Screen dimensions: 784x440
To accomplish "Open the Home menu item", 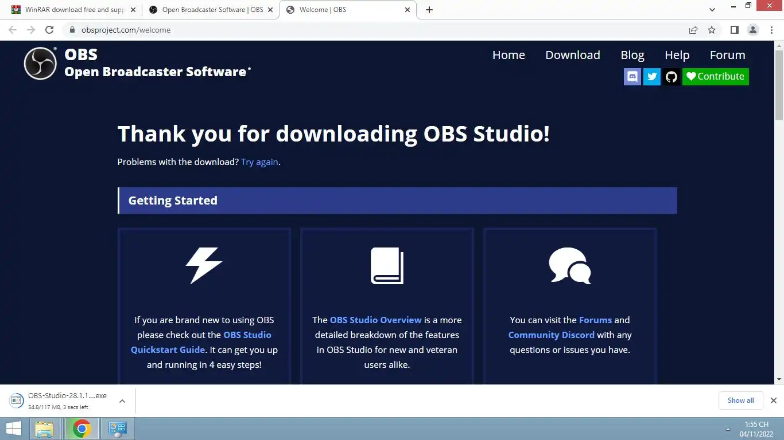I will coord(509,55).
